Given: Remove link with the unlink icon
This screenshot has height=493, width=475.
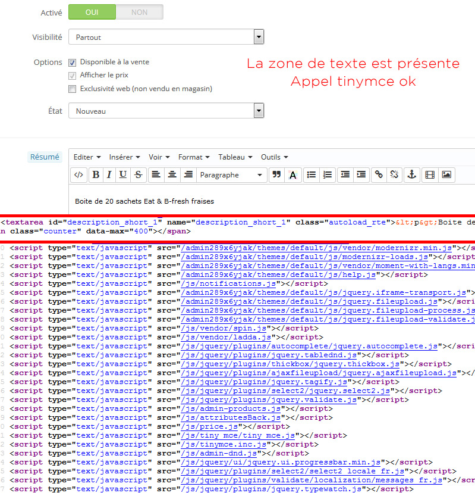Looking at the screenshot, I should coord(394,175).
